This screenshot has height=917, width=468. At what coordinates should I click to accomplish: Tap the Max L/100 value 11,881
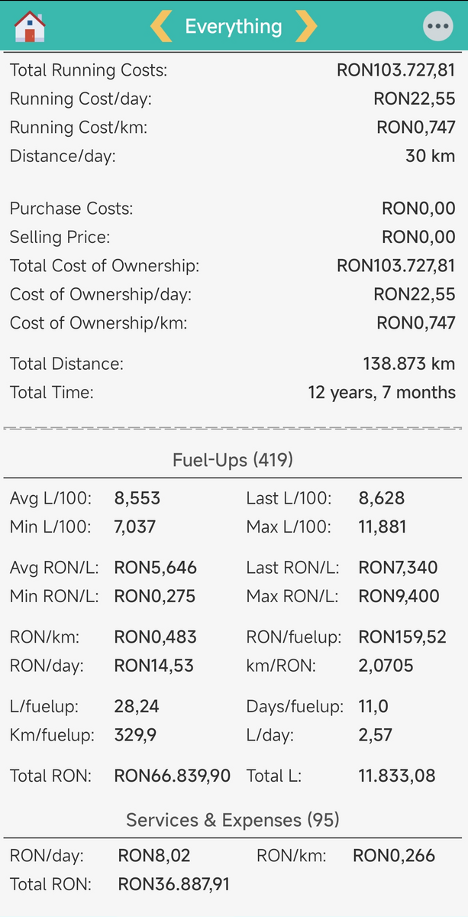click(x=382, y=527)
